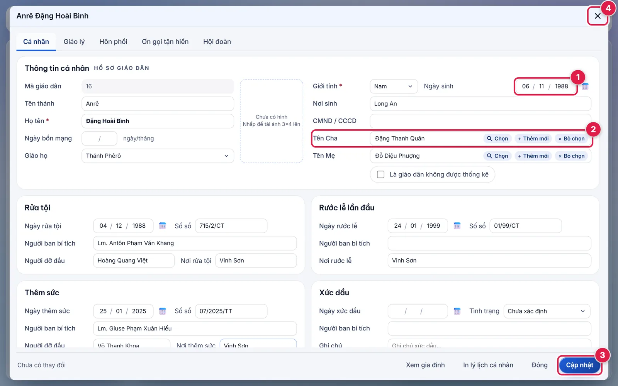Image resolution: width=618 pixels, height=386 pixels.
Task: Go to Ơn gọi tận hiến tab
Action: click(165, 42)
